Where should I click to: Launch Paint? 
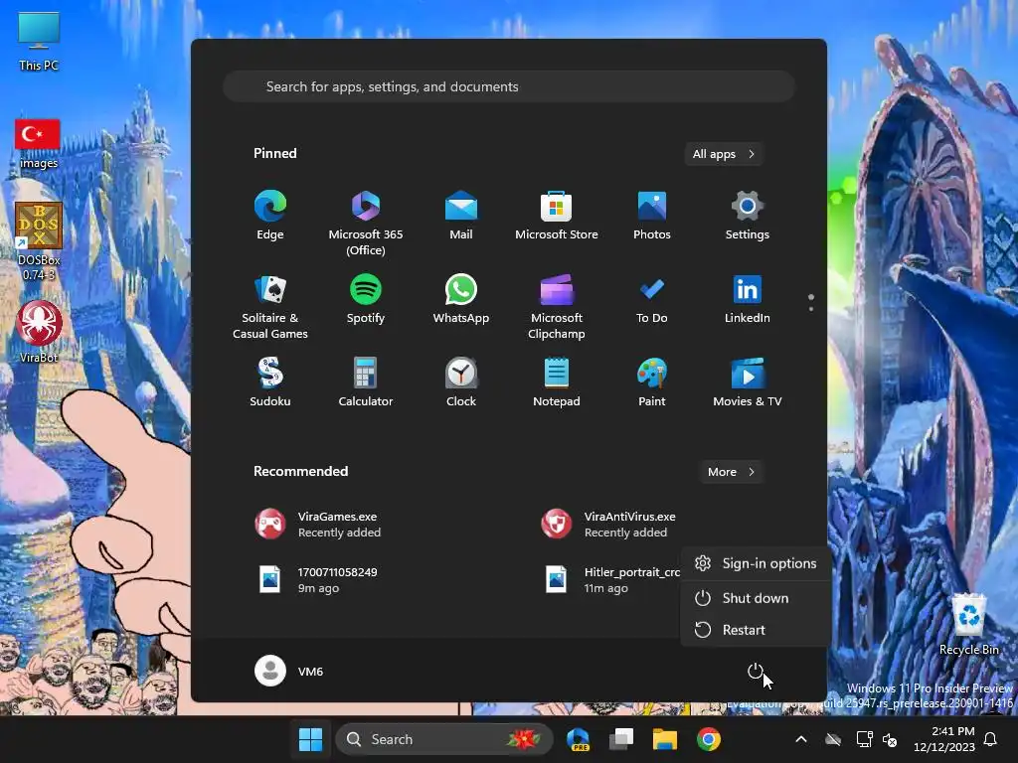click(652, 382)
